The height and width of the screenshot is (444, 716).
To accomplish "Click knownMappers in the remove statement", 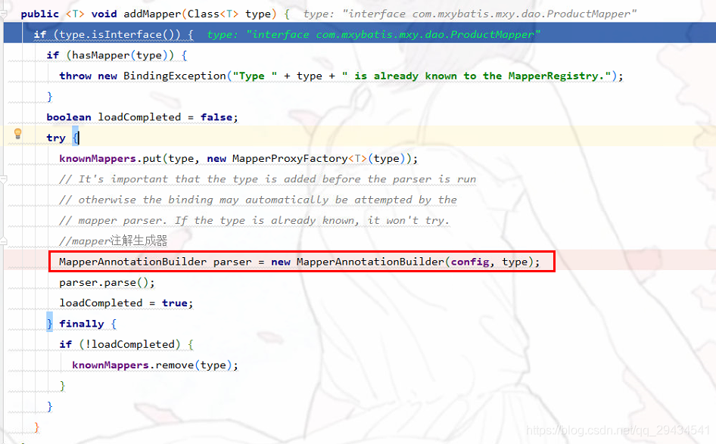I will pos(110,365).
